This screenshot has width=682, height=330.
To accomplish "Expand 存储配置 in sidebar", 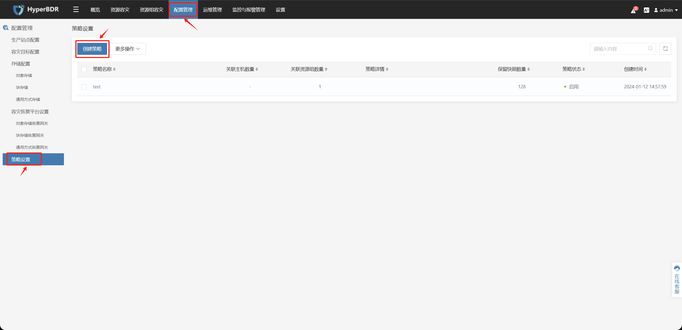I will (21, 64).
